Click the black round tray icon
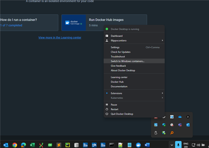The image size is (209, 148). tap(188, 117)
